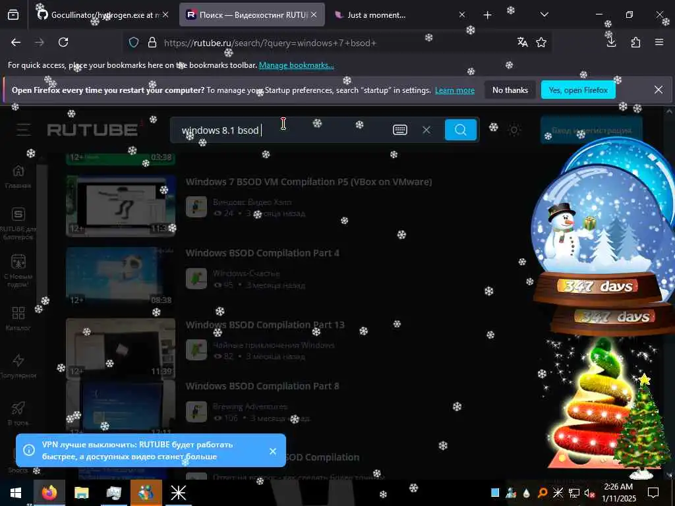675x506 pixels.
Task: Click the muted speaker tray icon
Action: tap(589, 493)
